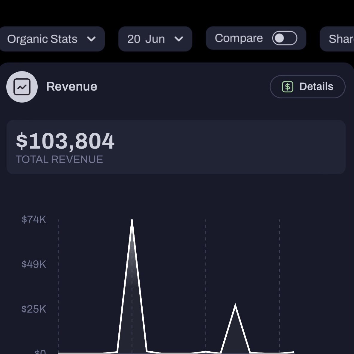Click the $25K axis label
This screenshot has height=354, width=354.
(x=34, y=309)
